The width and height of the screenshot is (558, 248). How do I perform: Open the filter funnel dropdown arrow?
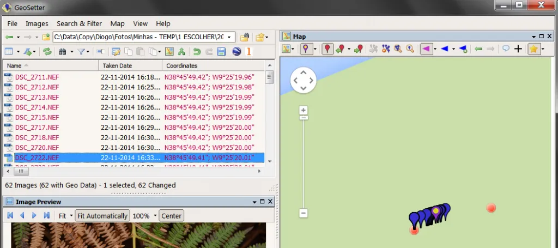[88, 52]
